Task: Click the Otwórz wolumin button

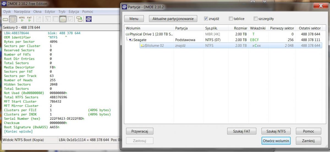Action: coord(276,141)
